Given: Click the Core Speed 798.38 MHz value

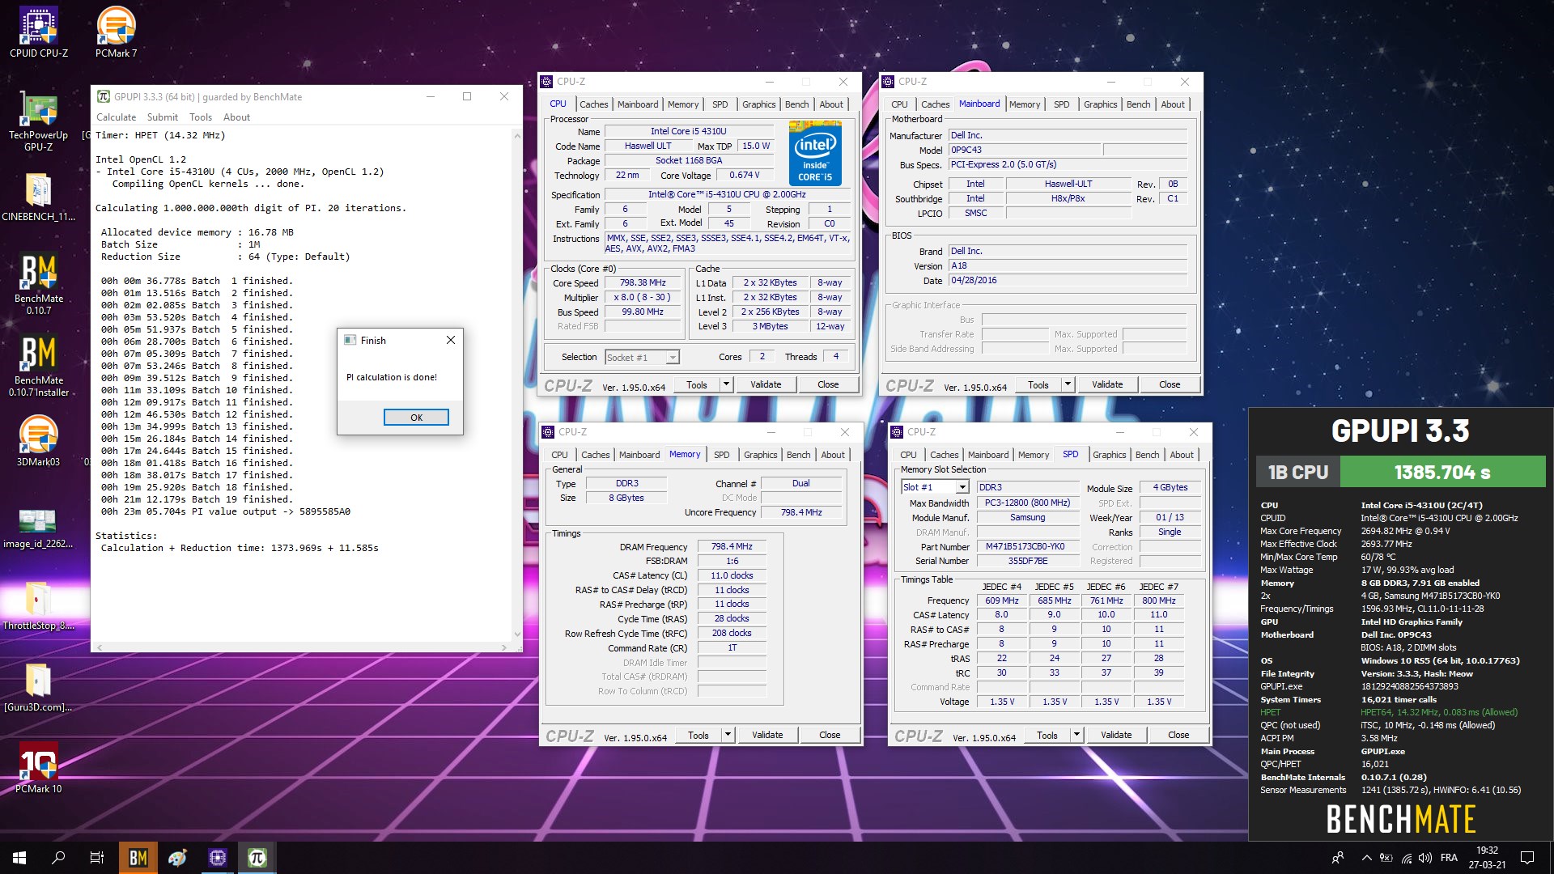Looking at the screenshot, I should tap(643, 282).
